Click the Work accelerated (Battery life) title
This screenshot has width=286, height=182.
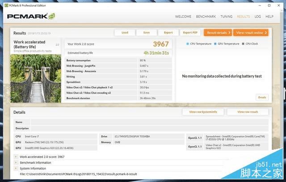tap(29, 44)
